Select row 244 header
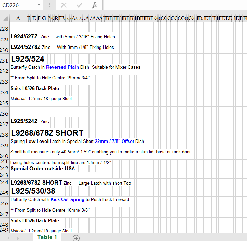Screen dimensions: 247x241 coord(4,183)
